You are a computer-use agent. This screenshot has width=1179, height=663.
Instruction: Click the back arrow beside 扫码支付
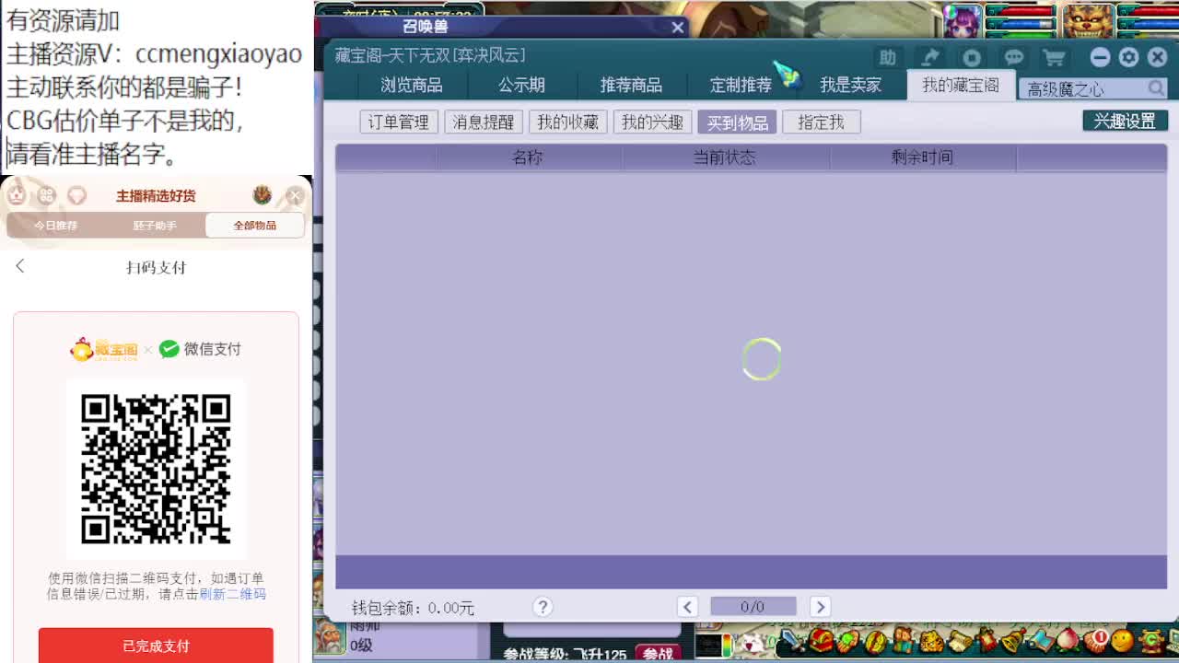click(20, 266)
